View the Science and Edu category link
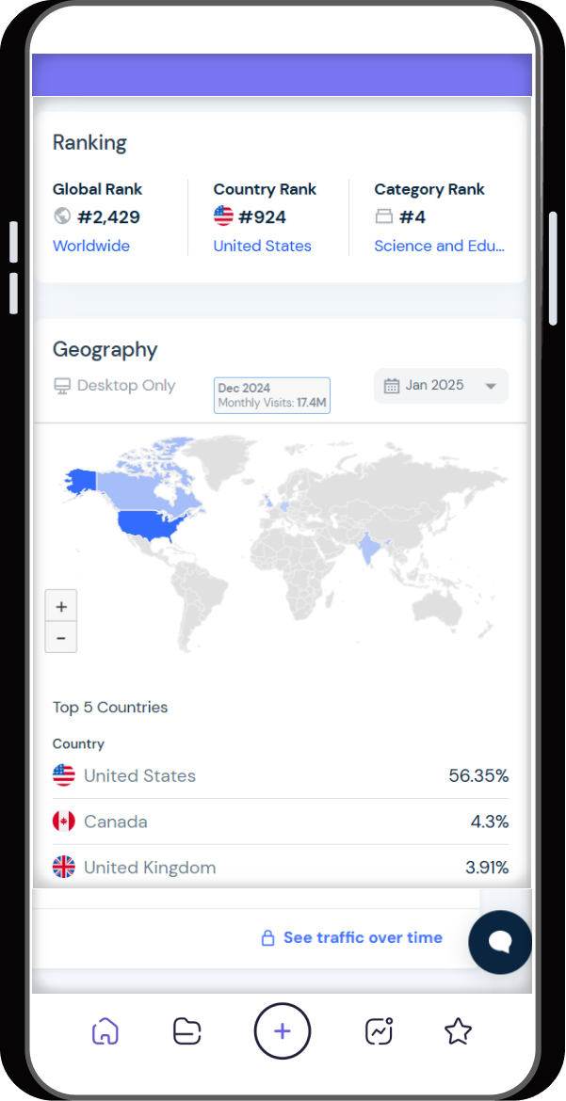Image resolution: width=566 pixels, height=1101 pixels. click(x=440, y=246)
